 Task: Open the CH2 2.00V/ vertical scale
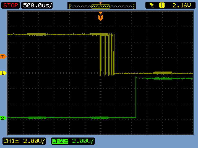83,141
